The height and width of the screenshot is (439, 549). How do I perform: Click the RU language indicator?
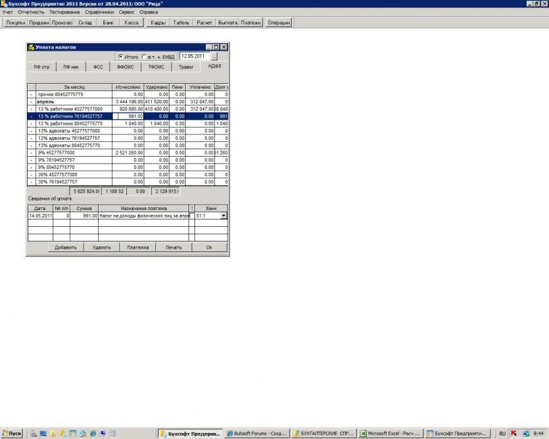pos(502,433)
